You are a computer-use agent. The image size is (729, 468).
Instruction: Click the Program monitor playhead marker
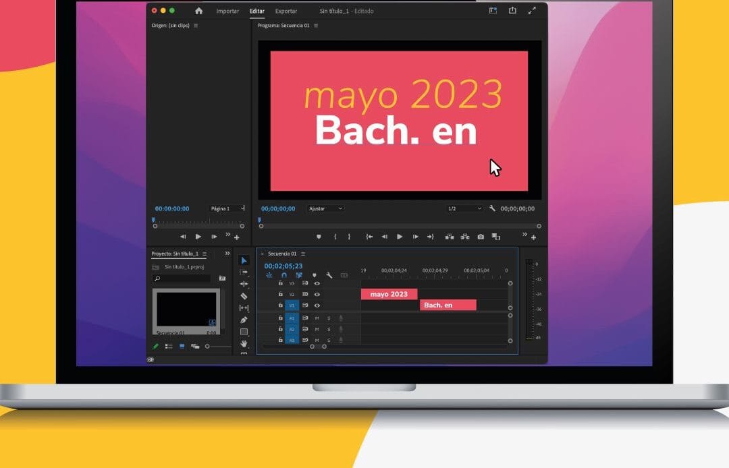coord(259,220)
